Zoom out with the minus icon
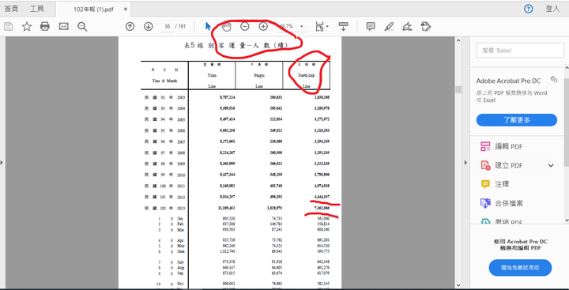The width and height of the screenshot is (569, 290). (x=245, y=27)
